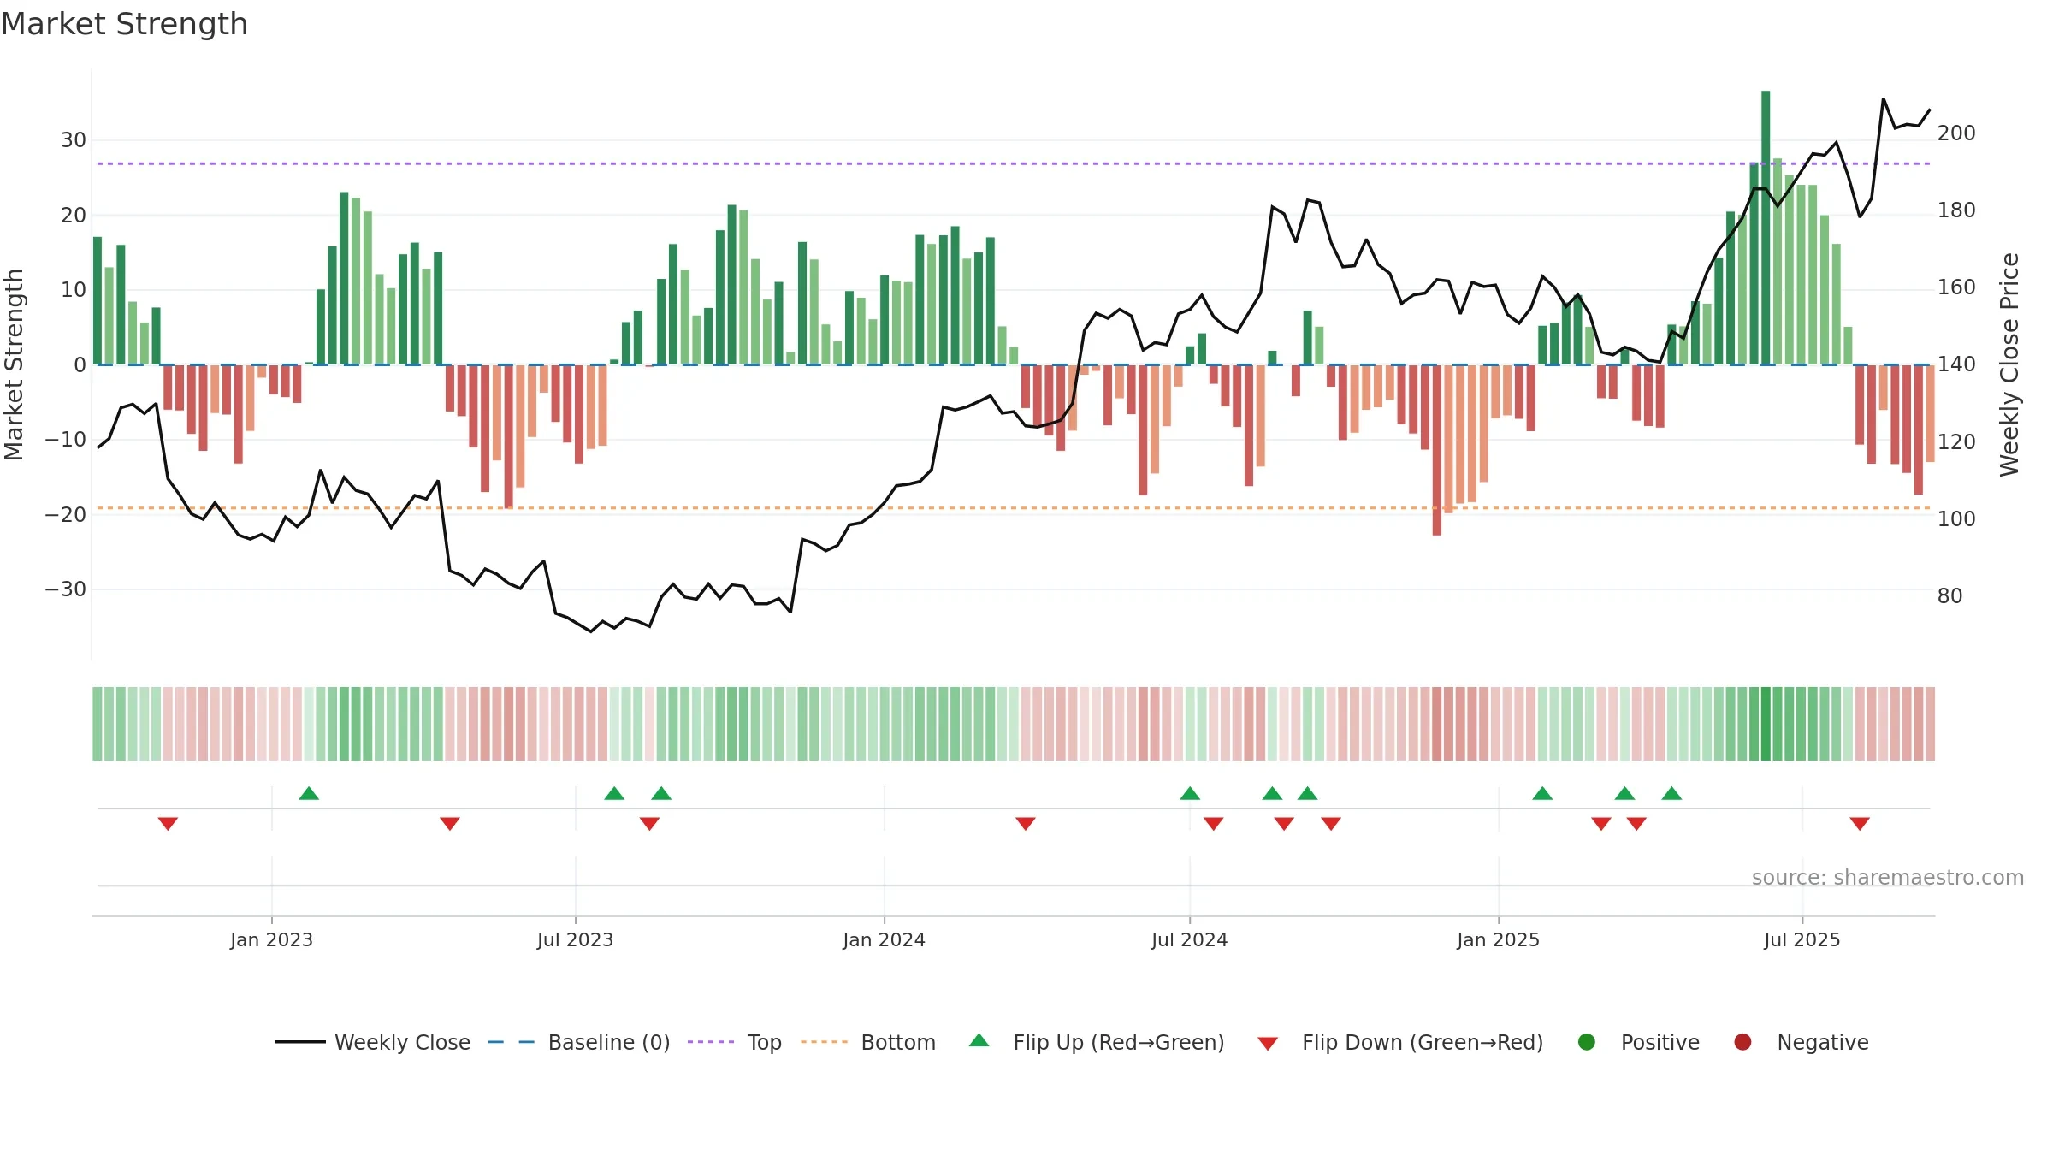Click the −30 tick on the left axis
The image size is (2053, 1155).
click(x=66, y=589)
